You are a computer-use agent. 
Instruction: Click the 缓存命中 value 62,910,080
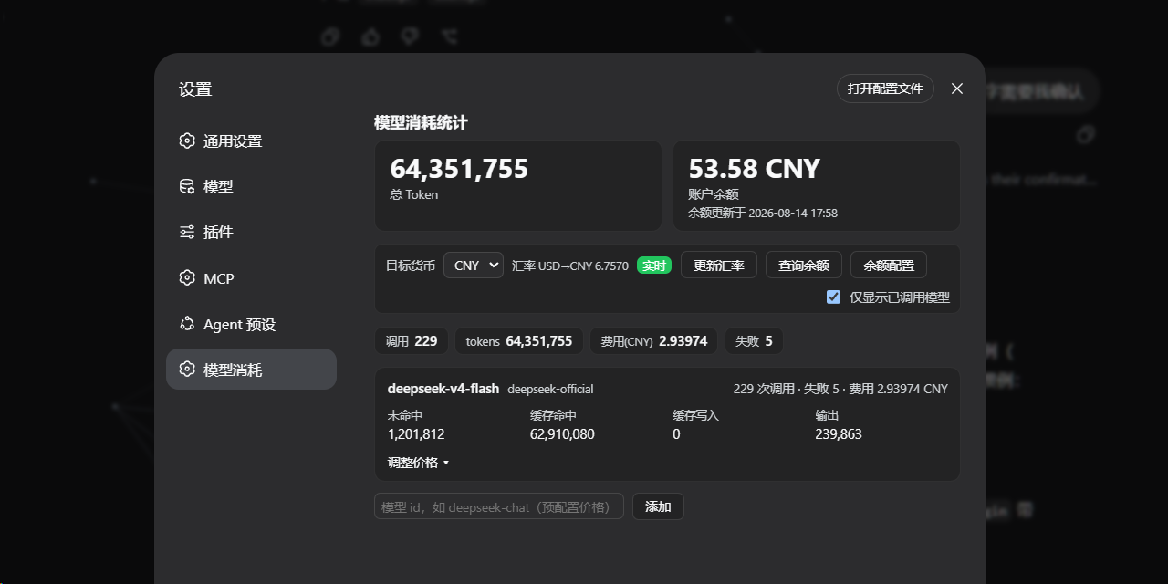point(562,434)
